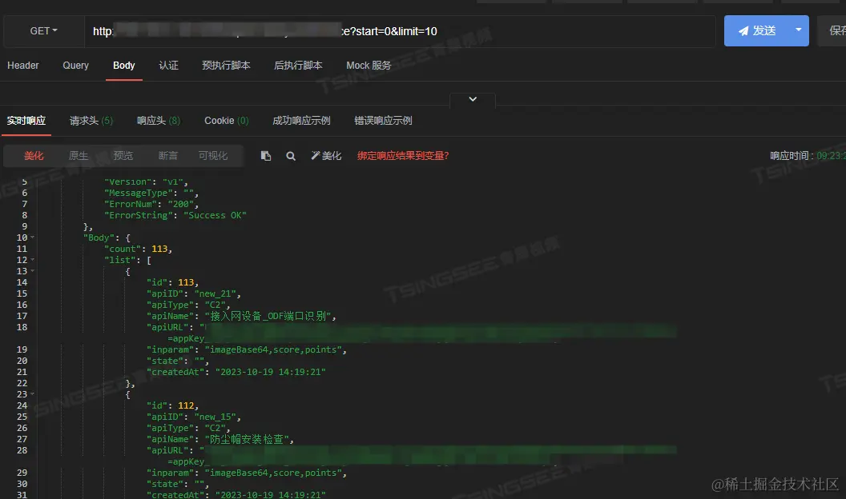Click the inparam line at line 19

point(247,350)
